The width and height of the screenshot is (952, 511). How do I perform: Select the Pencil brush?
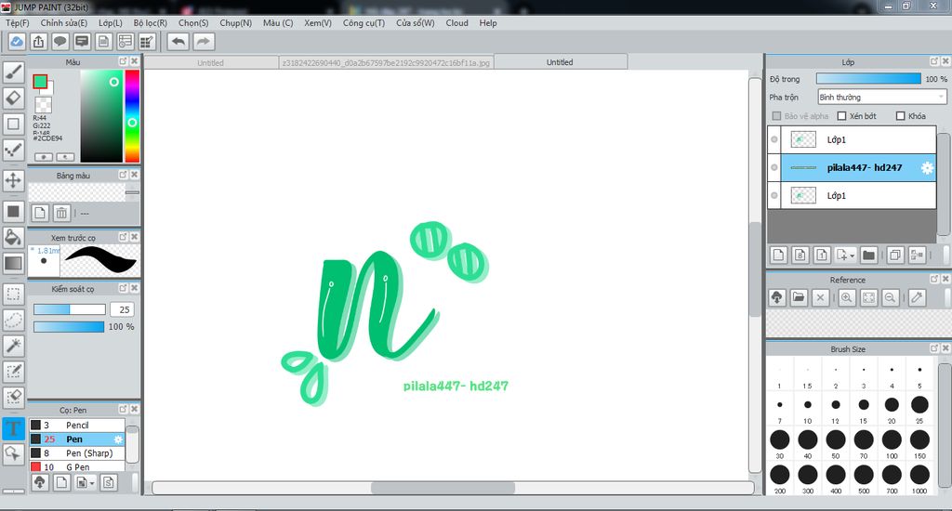click(77, 425)
